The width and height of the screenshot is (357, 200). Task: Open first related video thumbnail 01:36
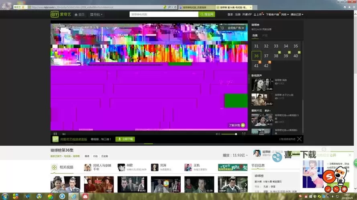[65, 184]
